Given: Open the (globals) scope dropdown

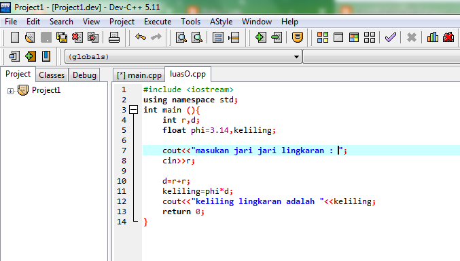Looking at the screenshot, I should coord(296,57).
